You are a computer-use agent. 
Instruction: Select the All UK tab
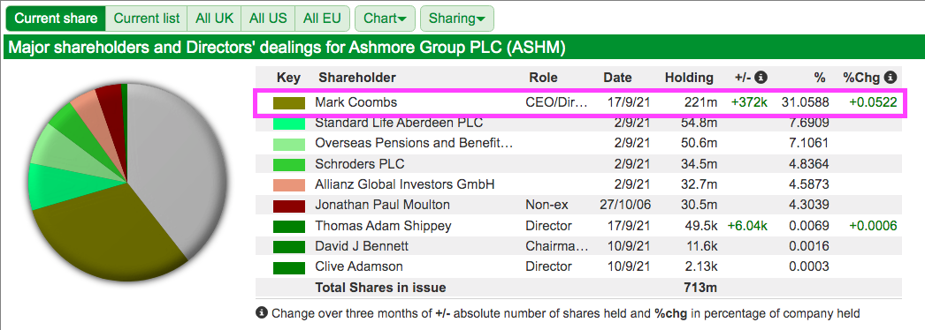pos(215,19)
